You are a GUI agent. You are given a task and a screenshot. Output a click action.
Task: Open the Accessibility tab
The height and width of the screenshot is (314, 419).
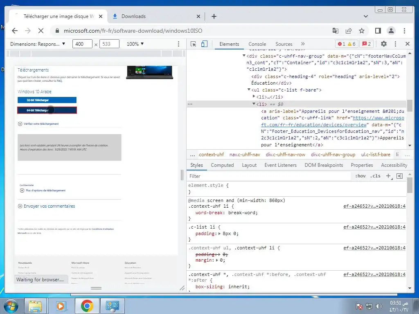(394, 165)
